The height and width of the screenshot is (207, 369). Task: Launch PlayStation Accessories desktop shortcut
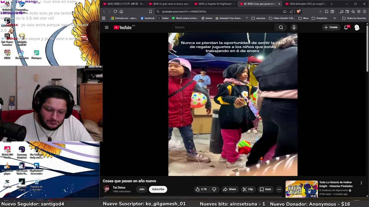(x=36, y=168)
